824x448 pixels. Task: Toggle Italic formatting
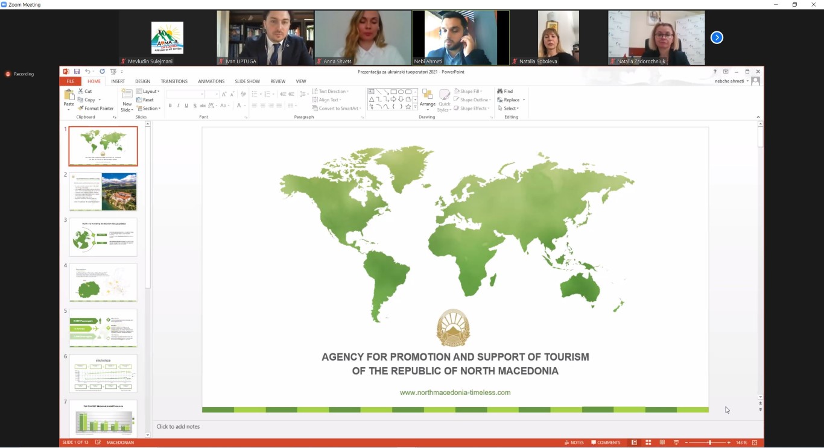click(178, 106)
